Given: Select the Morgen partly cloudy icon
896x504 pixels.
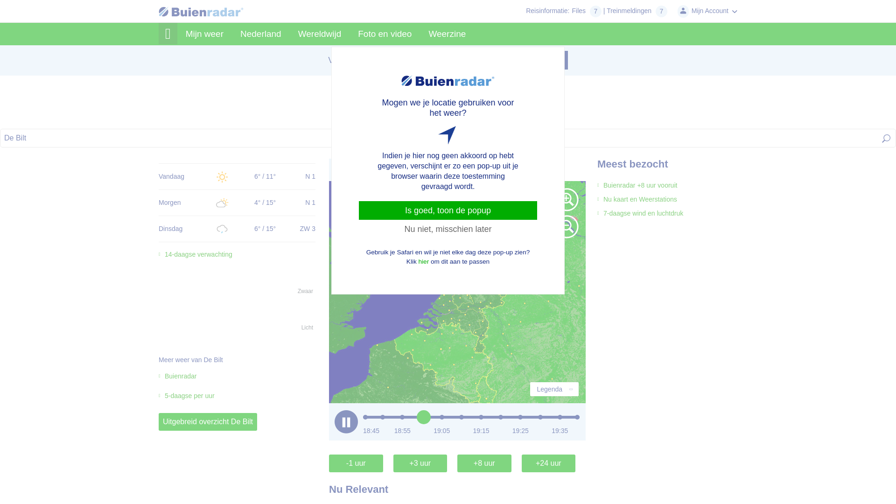Looking at the screenshot, I should click(222, 203).
